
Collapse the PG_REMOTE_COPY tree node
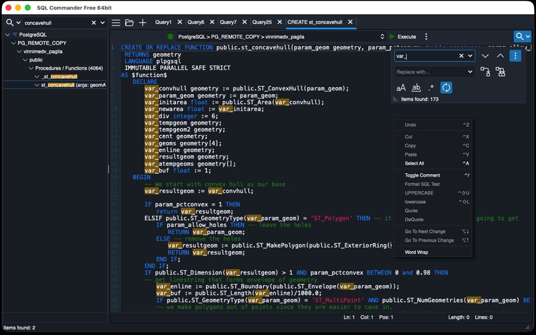[x=14, y=43]
